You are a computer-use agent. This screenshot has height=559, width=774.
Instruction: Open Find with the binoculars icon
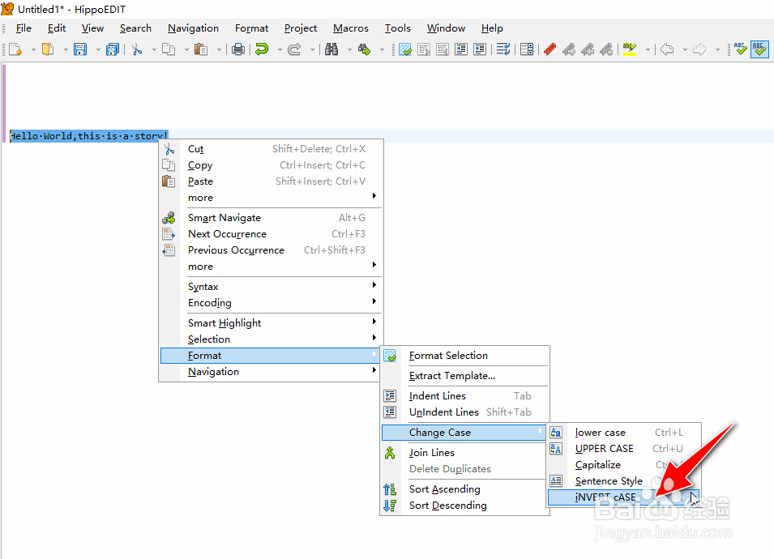[331, 49]
